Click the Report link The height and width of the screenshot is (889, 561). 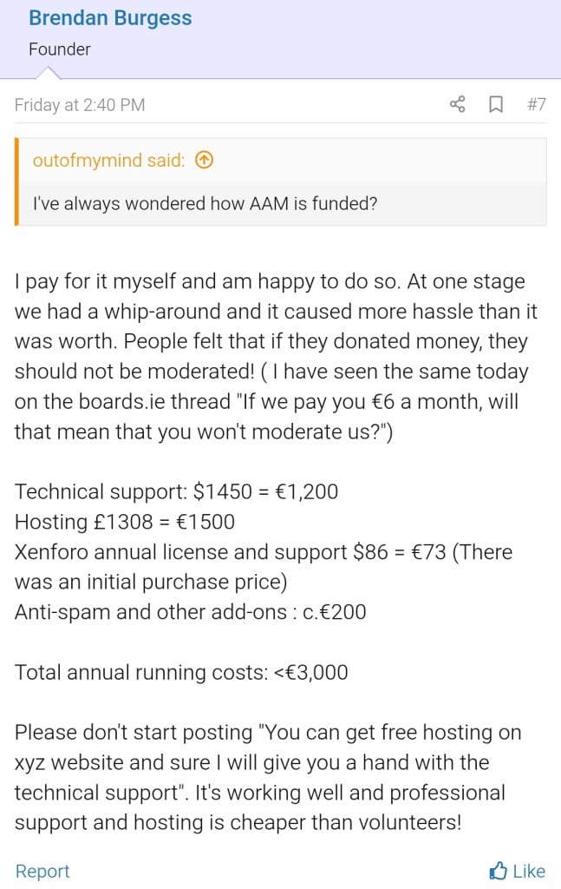(42, 871)
